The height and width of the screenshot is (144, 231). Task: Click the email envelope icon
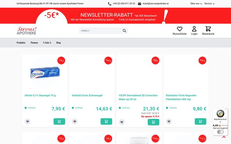click(139, 4)
